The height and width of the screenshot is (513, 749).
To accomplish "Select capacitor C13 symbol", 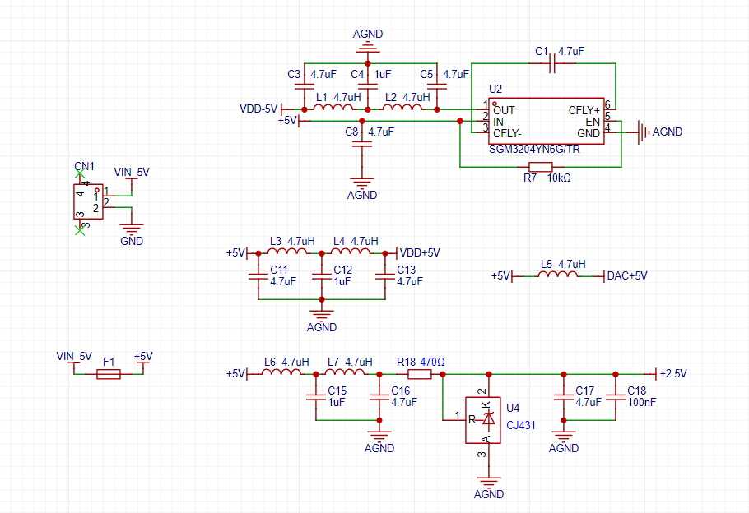I will pyautogui.click(x=385, y=276).
